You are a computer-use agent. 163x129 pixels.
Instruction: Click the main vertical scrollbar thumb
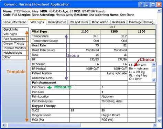point(159,91)
